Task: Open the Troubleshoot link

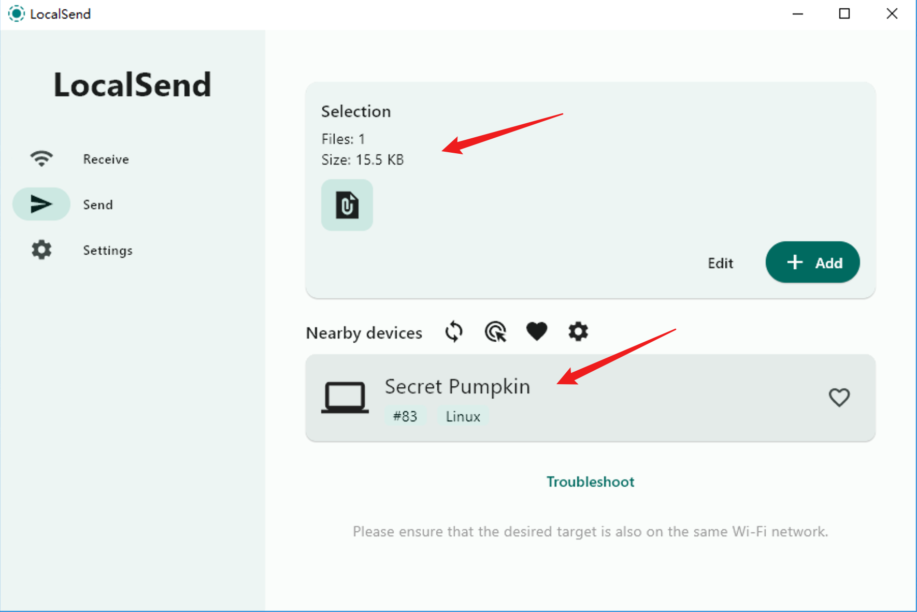Action: pos(590,482)
